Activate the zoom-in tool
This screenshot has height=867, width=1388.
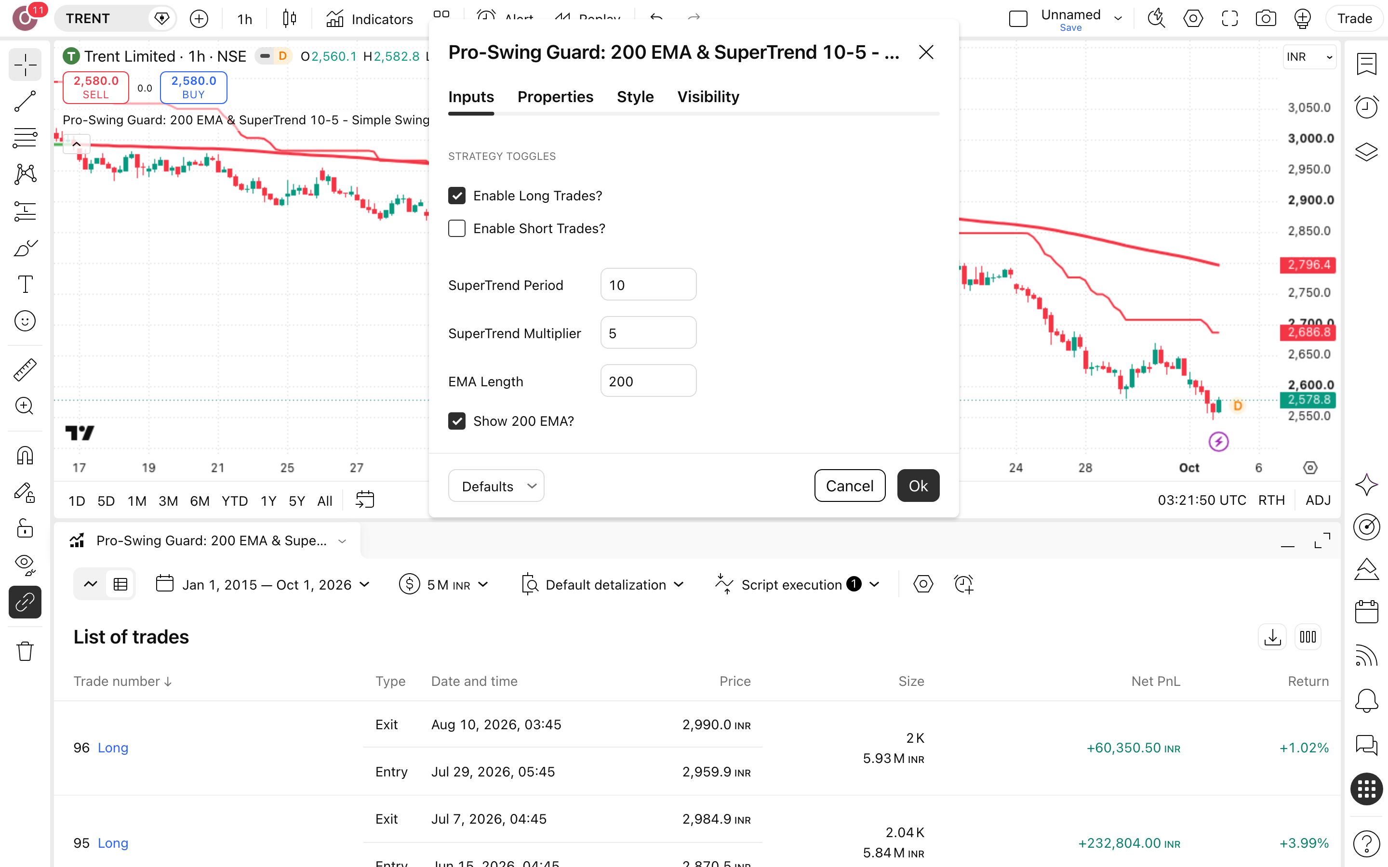pos(25,406)
